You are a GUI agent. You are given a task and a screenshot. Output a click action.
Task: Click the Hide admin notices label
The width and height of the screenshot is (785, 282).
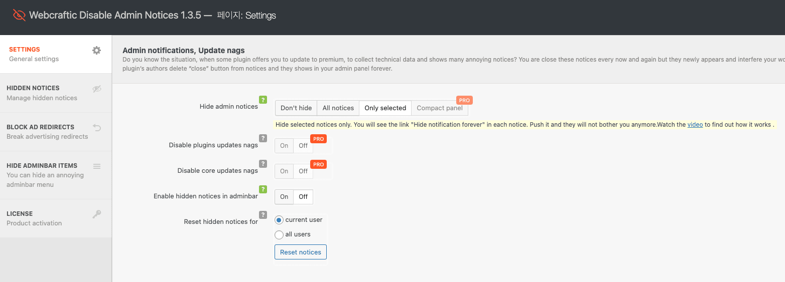229,106
